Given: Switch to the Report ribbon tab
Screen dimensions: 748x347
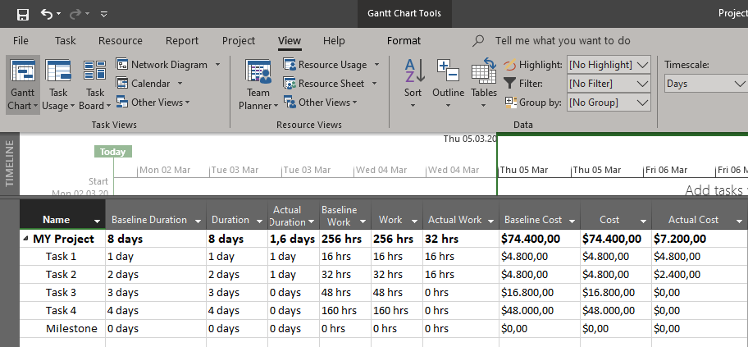Looking at the screenshot, I should coord(181,41).
